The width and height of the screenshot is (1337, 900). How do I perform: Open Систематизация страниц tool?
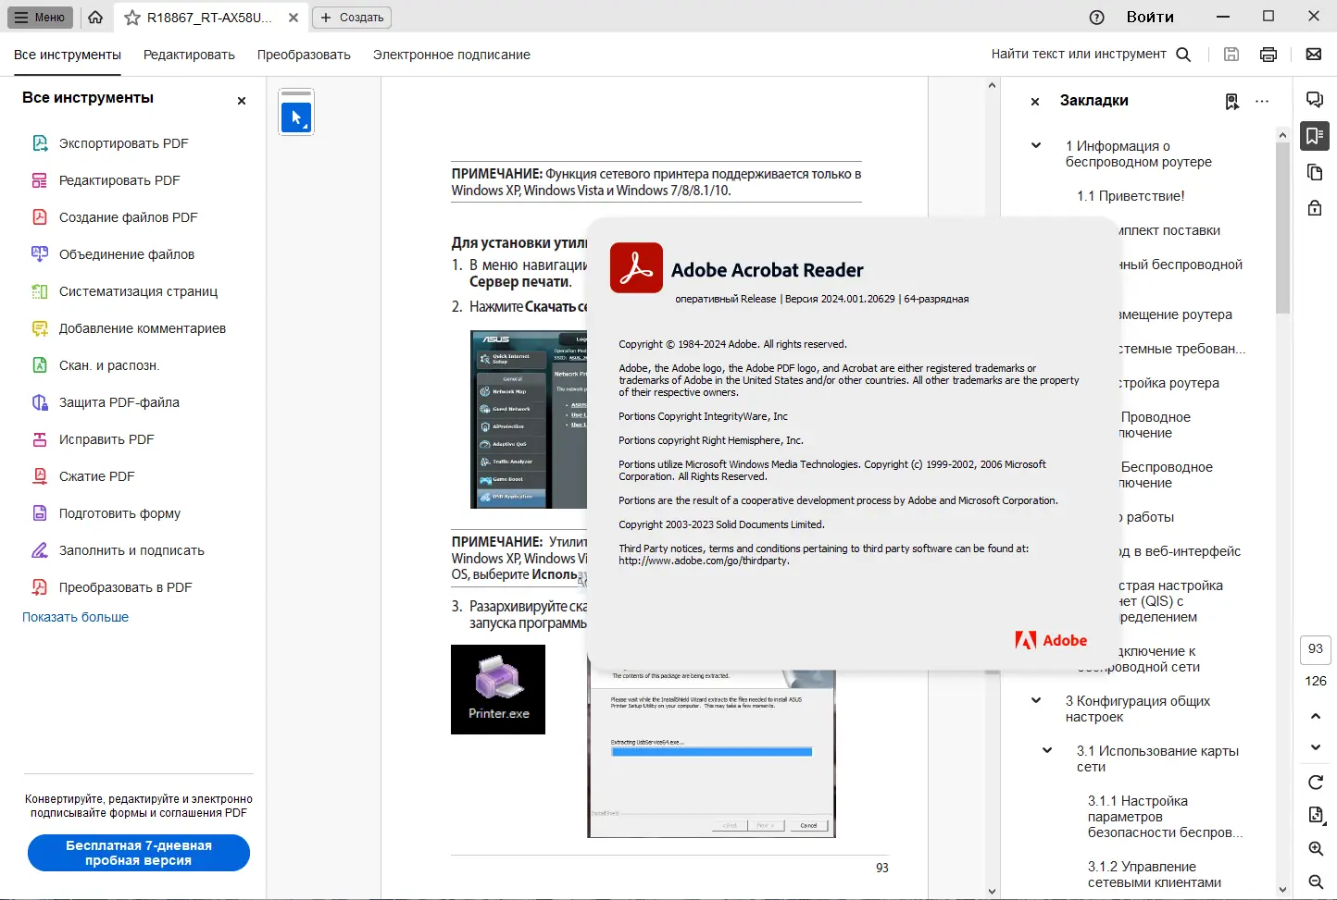pyautogui.click(x=138, y=291)
